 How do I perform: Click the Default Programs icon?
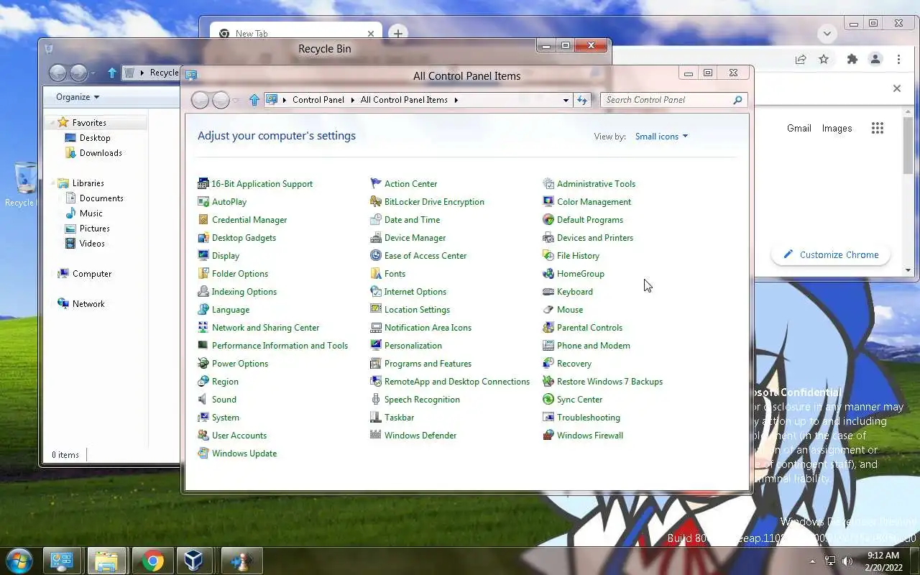pyautogui.click(x=548, y=220)
